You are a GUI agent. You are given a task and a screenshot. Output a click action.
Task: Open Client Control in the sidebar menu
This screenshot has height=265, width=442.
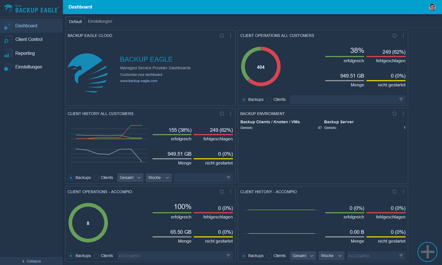(31, 39)
